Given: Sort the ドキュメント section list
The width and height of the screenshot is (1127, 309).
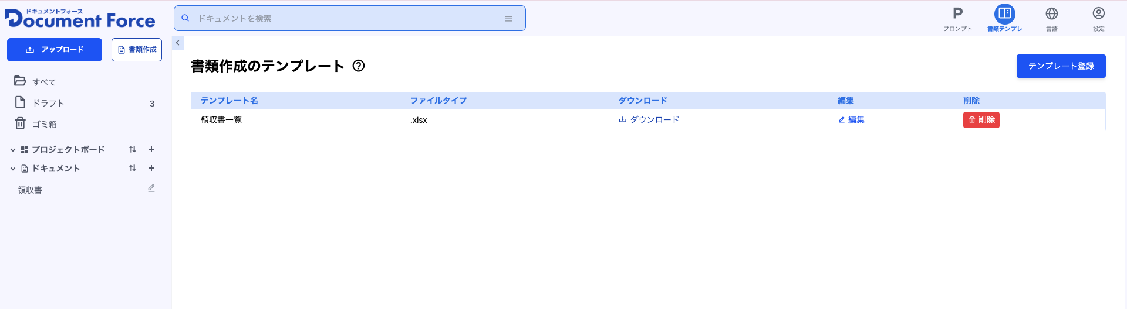Looking at the screenshot, I should click(133, 169).
